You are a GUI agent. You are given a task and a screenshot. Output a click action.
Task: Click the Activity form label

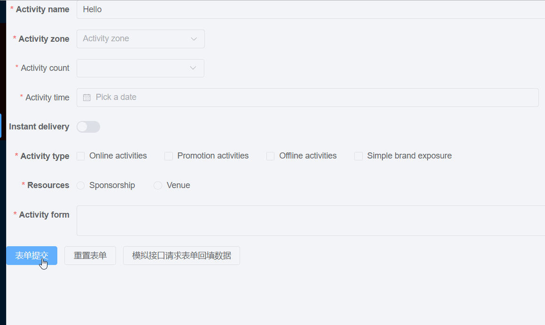44,215
